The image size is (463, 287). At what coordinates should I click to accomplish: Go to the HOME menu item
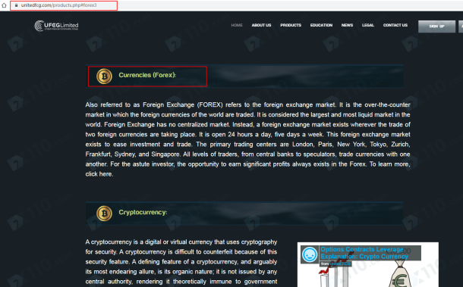point(237,25)
